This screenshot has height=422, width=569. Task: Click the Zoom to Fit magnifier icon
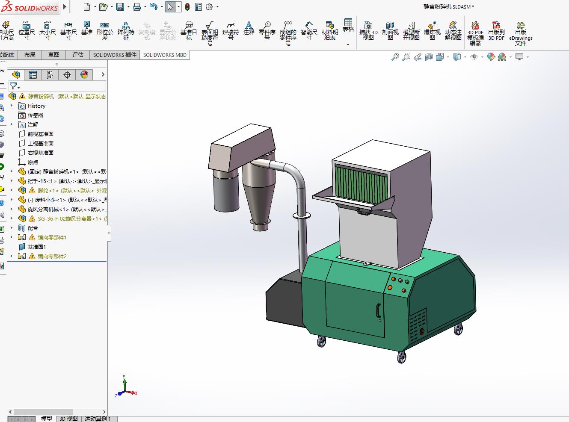tap(395, 57)
